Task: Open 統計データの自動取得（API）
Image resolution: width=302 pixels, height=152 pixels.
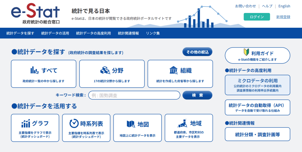Action: [x=257, y=107]
